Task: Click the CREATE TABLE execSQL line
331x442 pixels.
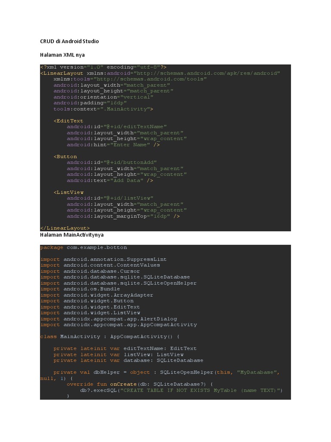Action: (x=181, y=391)
